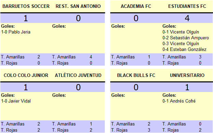
Task: Click goal entry 0-4 Esteban González
Action: point(184,49)
